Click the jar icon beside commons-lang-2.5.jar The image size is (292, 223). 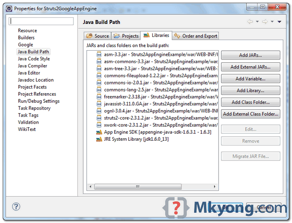[99, 90]
